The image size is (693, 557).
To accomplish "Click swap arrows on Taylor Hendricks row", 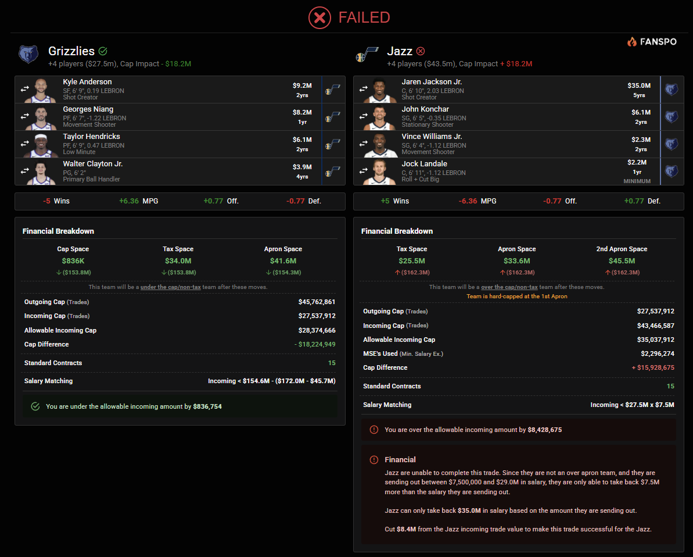I will (x=25, y=144).
